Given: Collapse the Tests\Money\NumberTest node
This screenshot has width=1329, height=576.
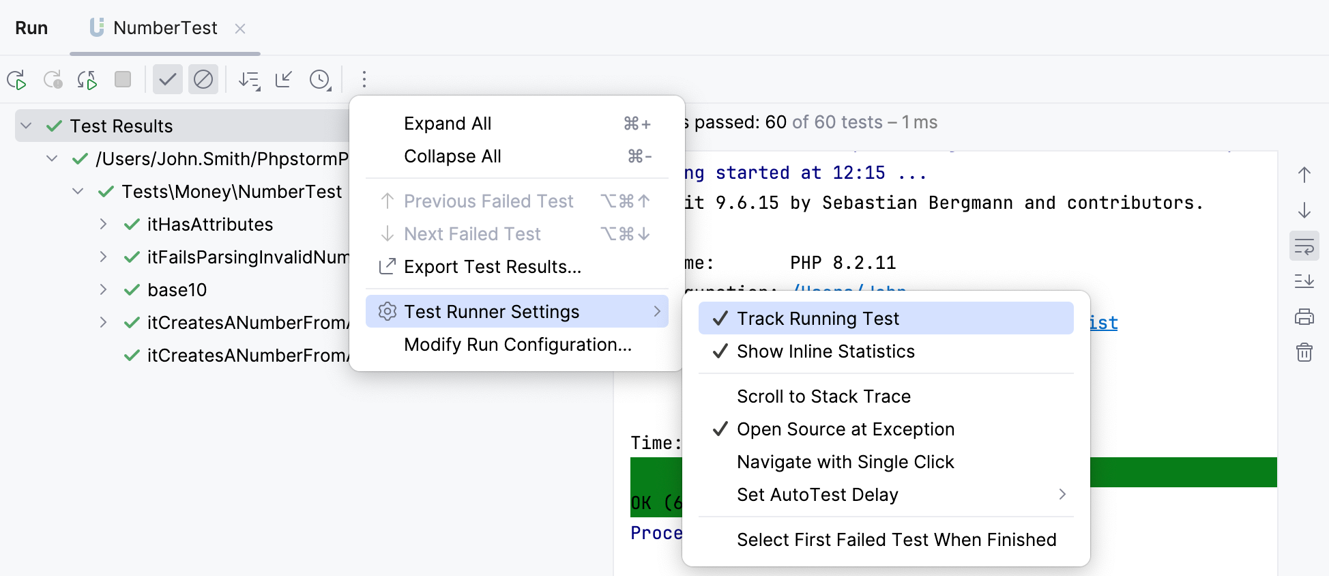Looking at the screenshot, I should point(77,191).
